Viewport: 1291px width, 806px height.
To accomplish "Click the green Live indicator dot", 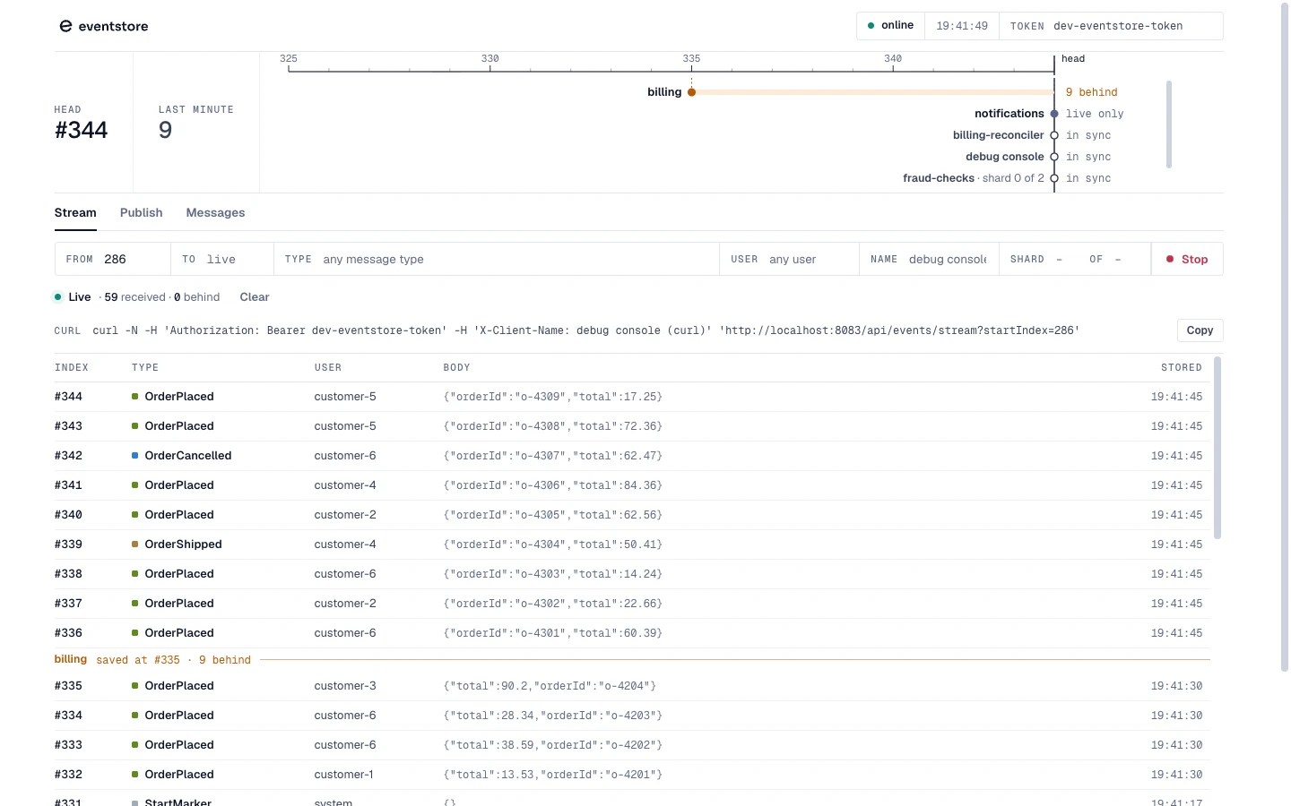I will pyautogui.click(x=58, y=297).
